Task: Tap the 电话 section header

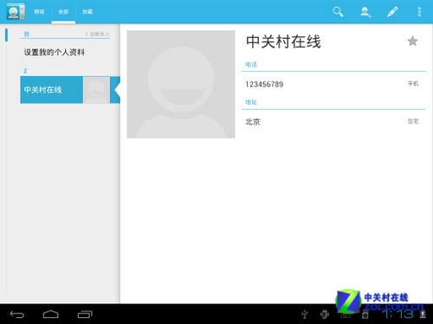Action: tap(251, 65)
